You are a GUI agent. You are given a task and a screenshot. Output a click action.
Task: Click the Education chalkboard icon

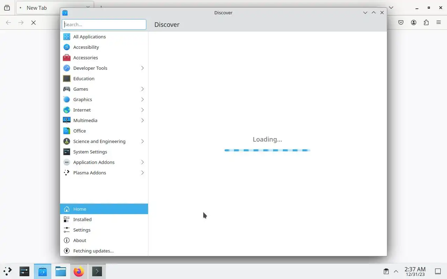pos(66,78)
